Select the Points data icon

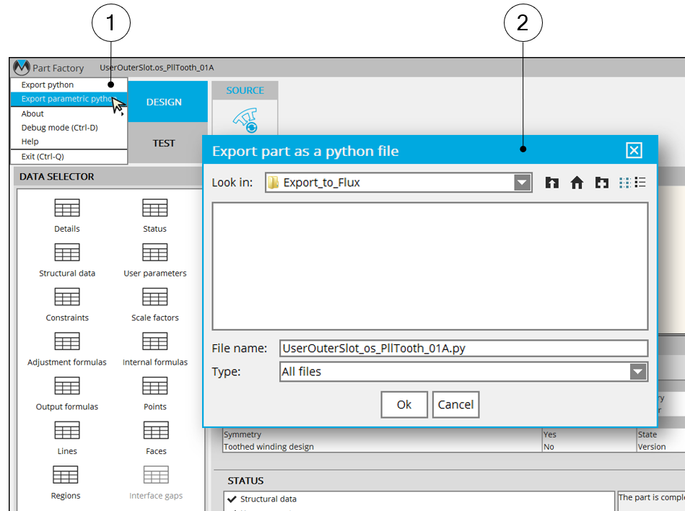[155, 387]
